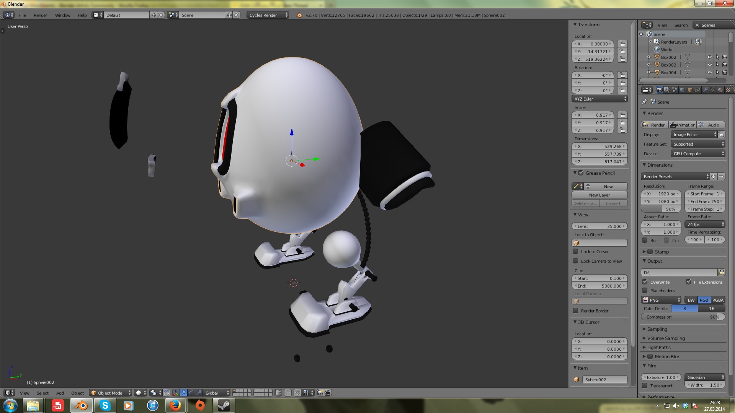
Task: Click the World properties icon in outliner
Action: click(657, 49)
